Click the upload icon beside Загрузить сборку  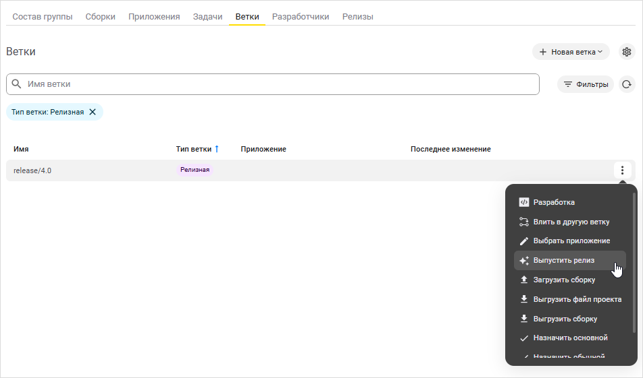tap(523, 280)
